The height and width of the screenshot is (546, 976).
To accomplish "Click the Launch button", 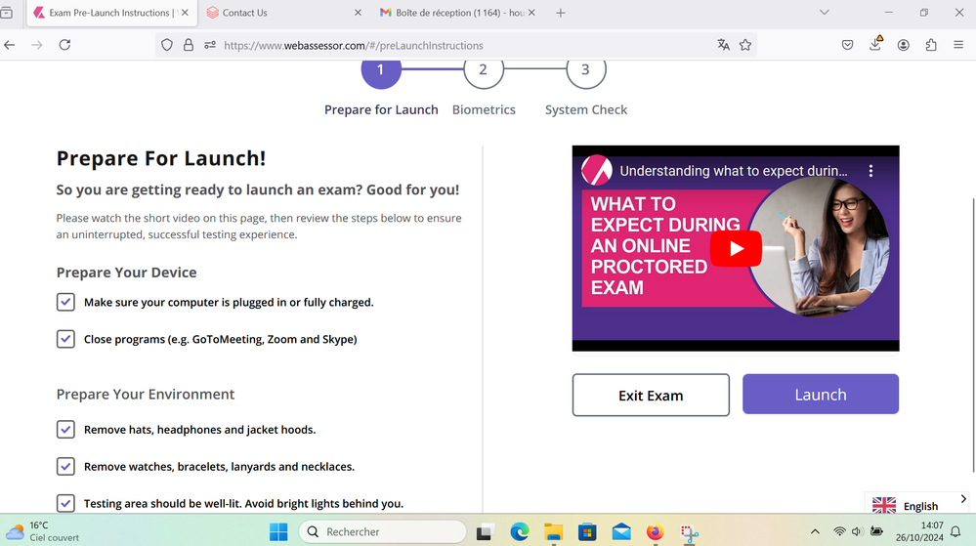I will click(x=820, y=395).
